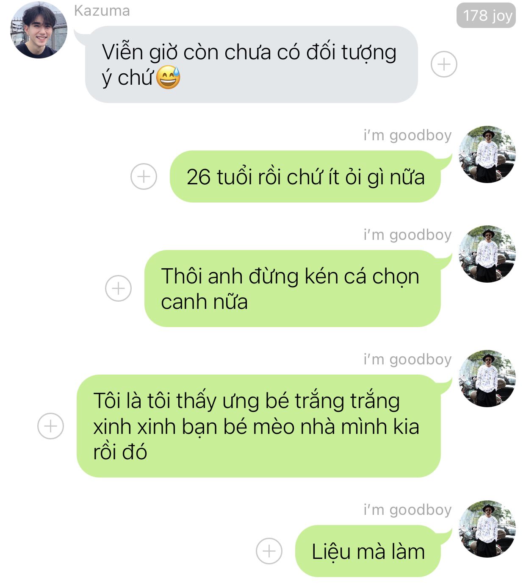Screen dimensions: 526x586
Task: Click the "178 joy" badge
Action: (x=486, y=15)
